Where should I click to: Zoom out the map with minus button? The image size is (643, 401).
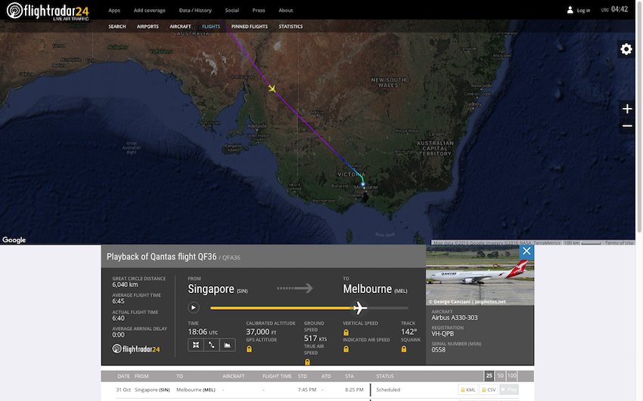(627, 126)
